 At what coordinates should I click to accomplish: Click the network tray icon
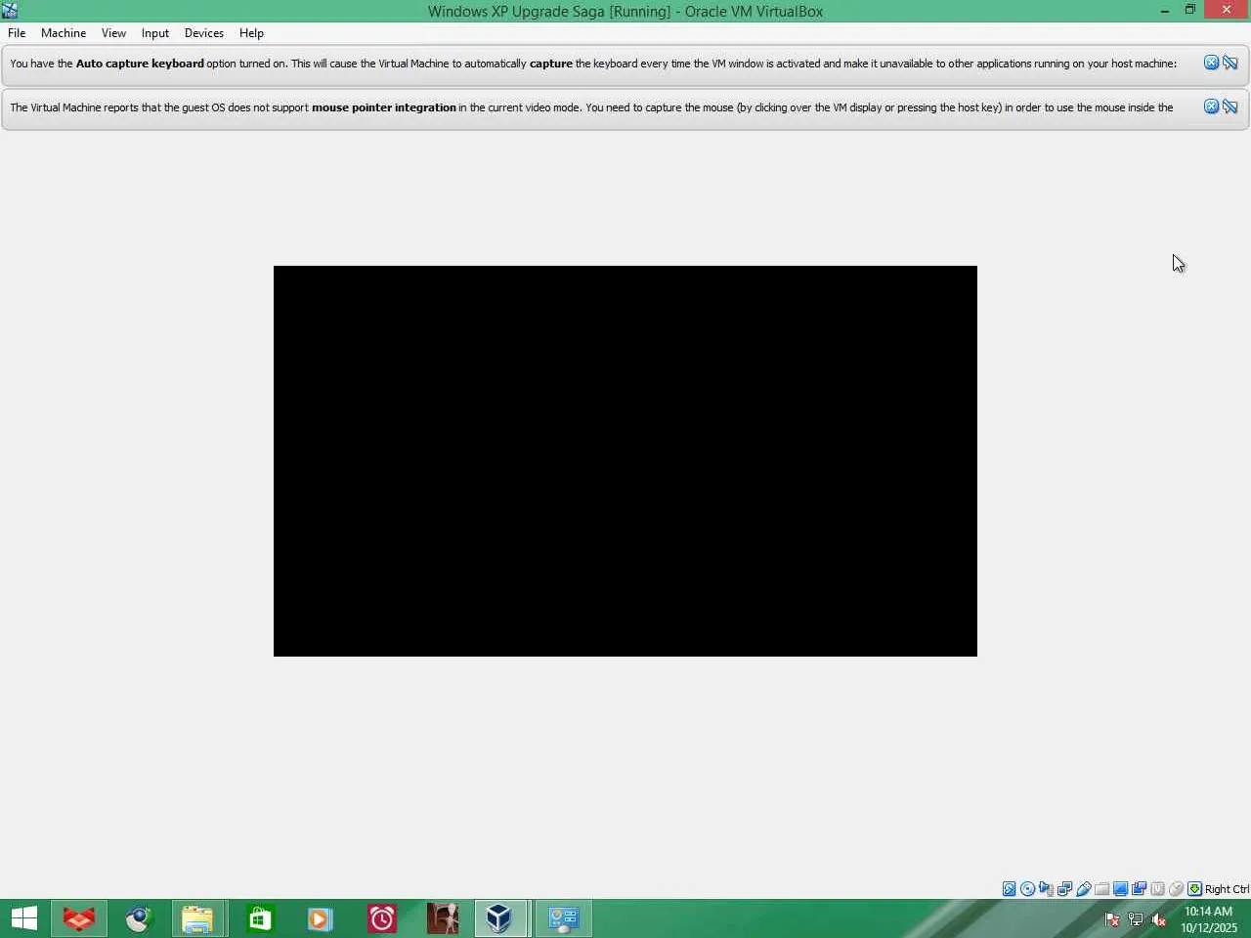click(x=1136, y=919)
